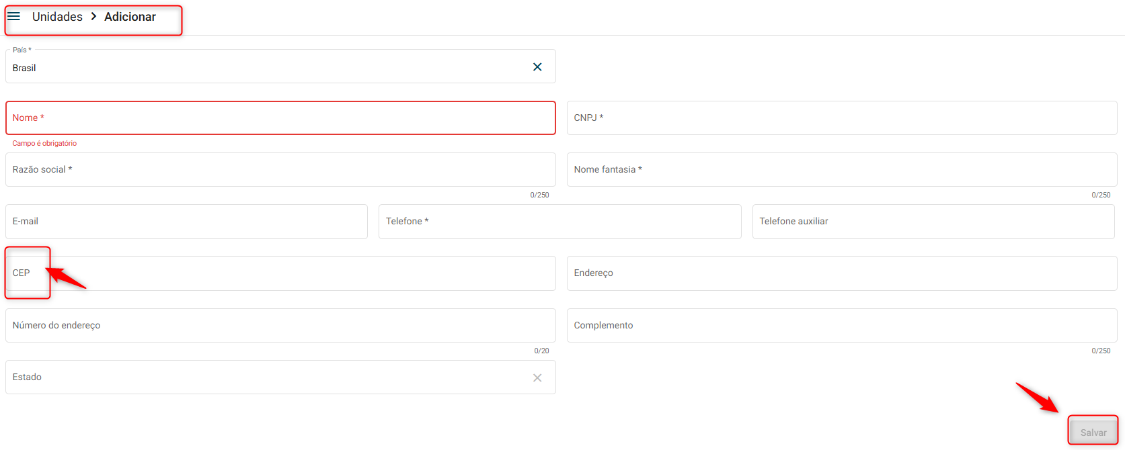
Task: Select the Razão social input
Action: pyautogui.click(x=280, y=170)
